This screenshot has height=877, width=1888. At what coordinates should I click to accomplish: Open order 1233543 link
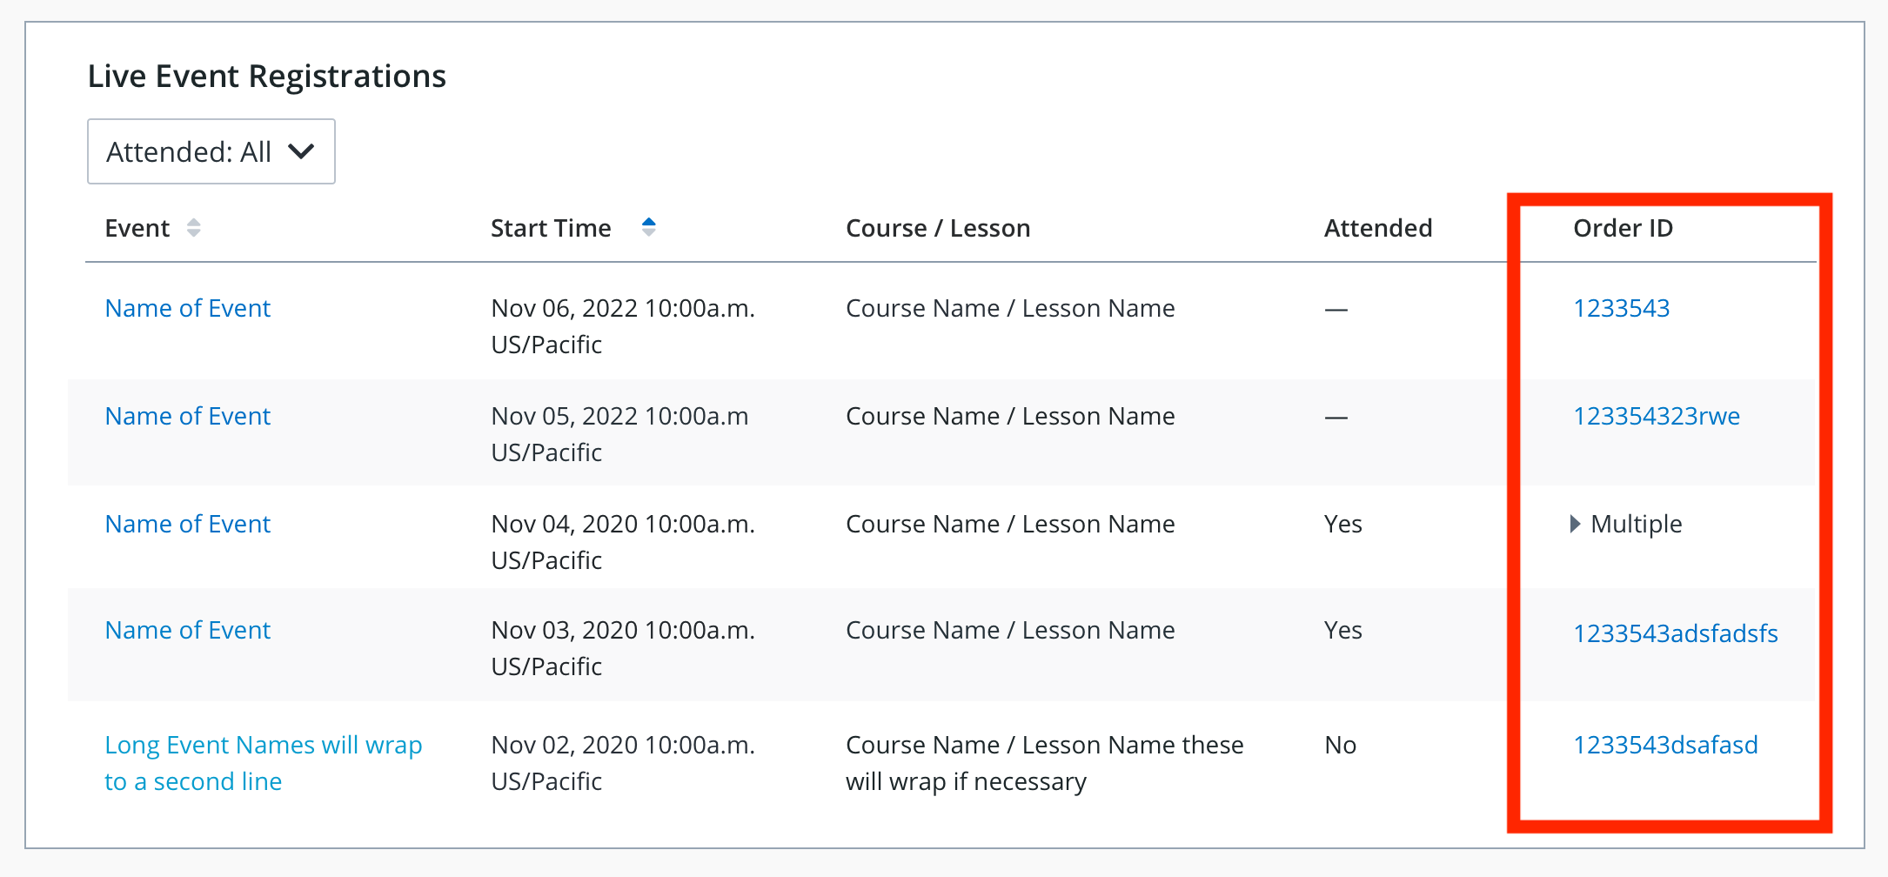pyautogui.click(x=1622, y=308)
